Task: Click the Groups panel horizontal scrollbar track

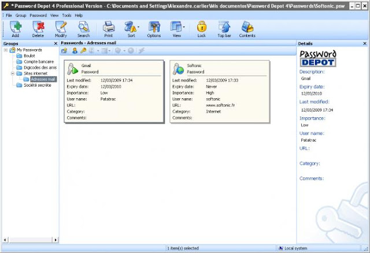Action: point(29,240)
